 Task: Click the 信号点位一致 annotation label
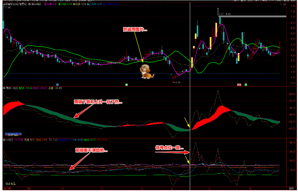169,148
